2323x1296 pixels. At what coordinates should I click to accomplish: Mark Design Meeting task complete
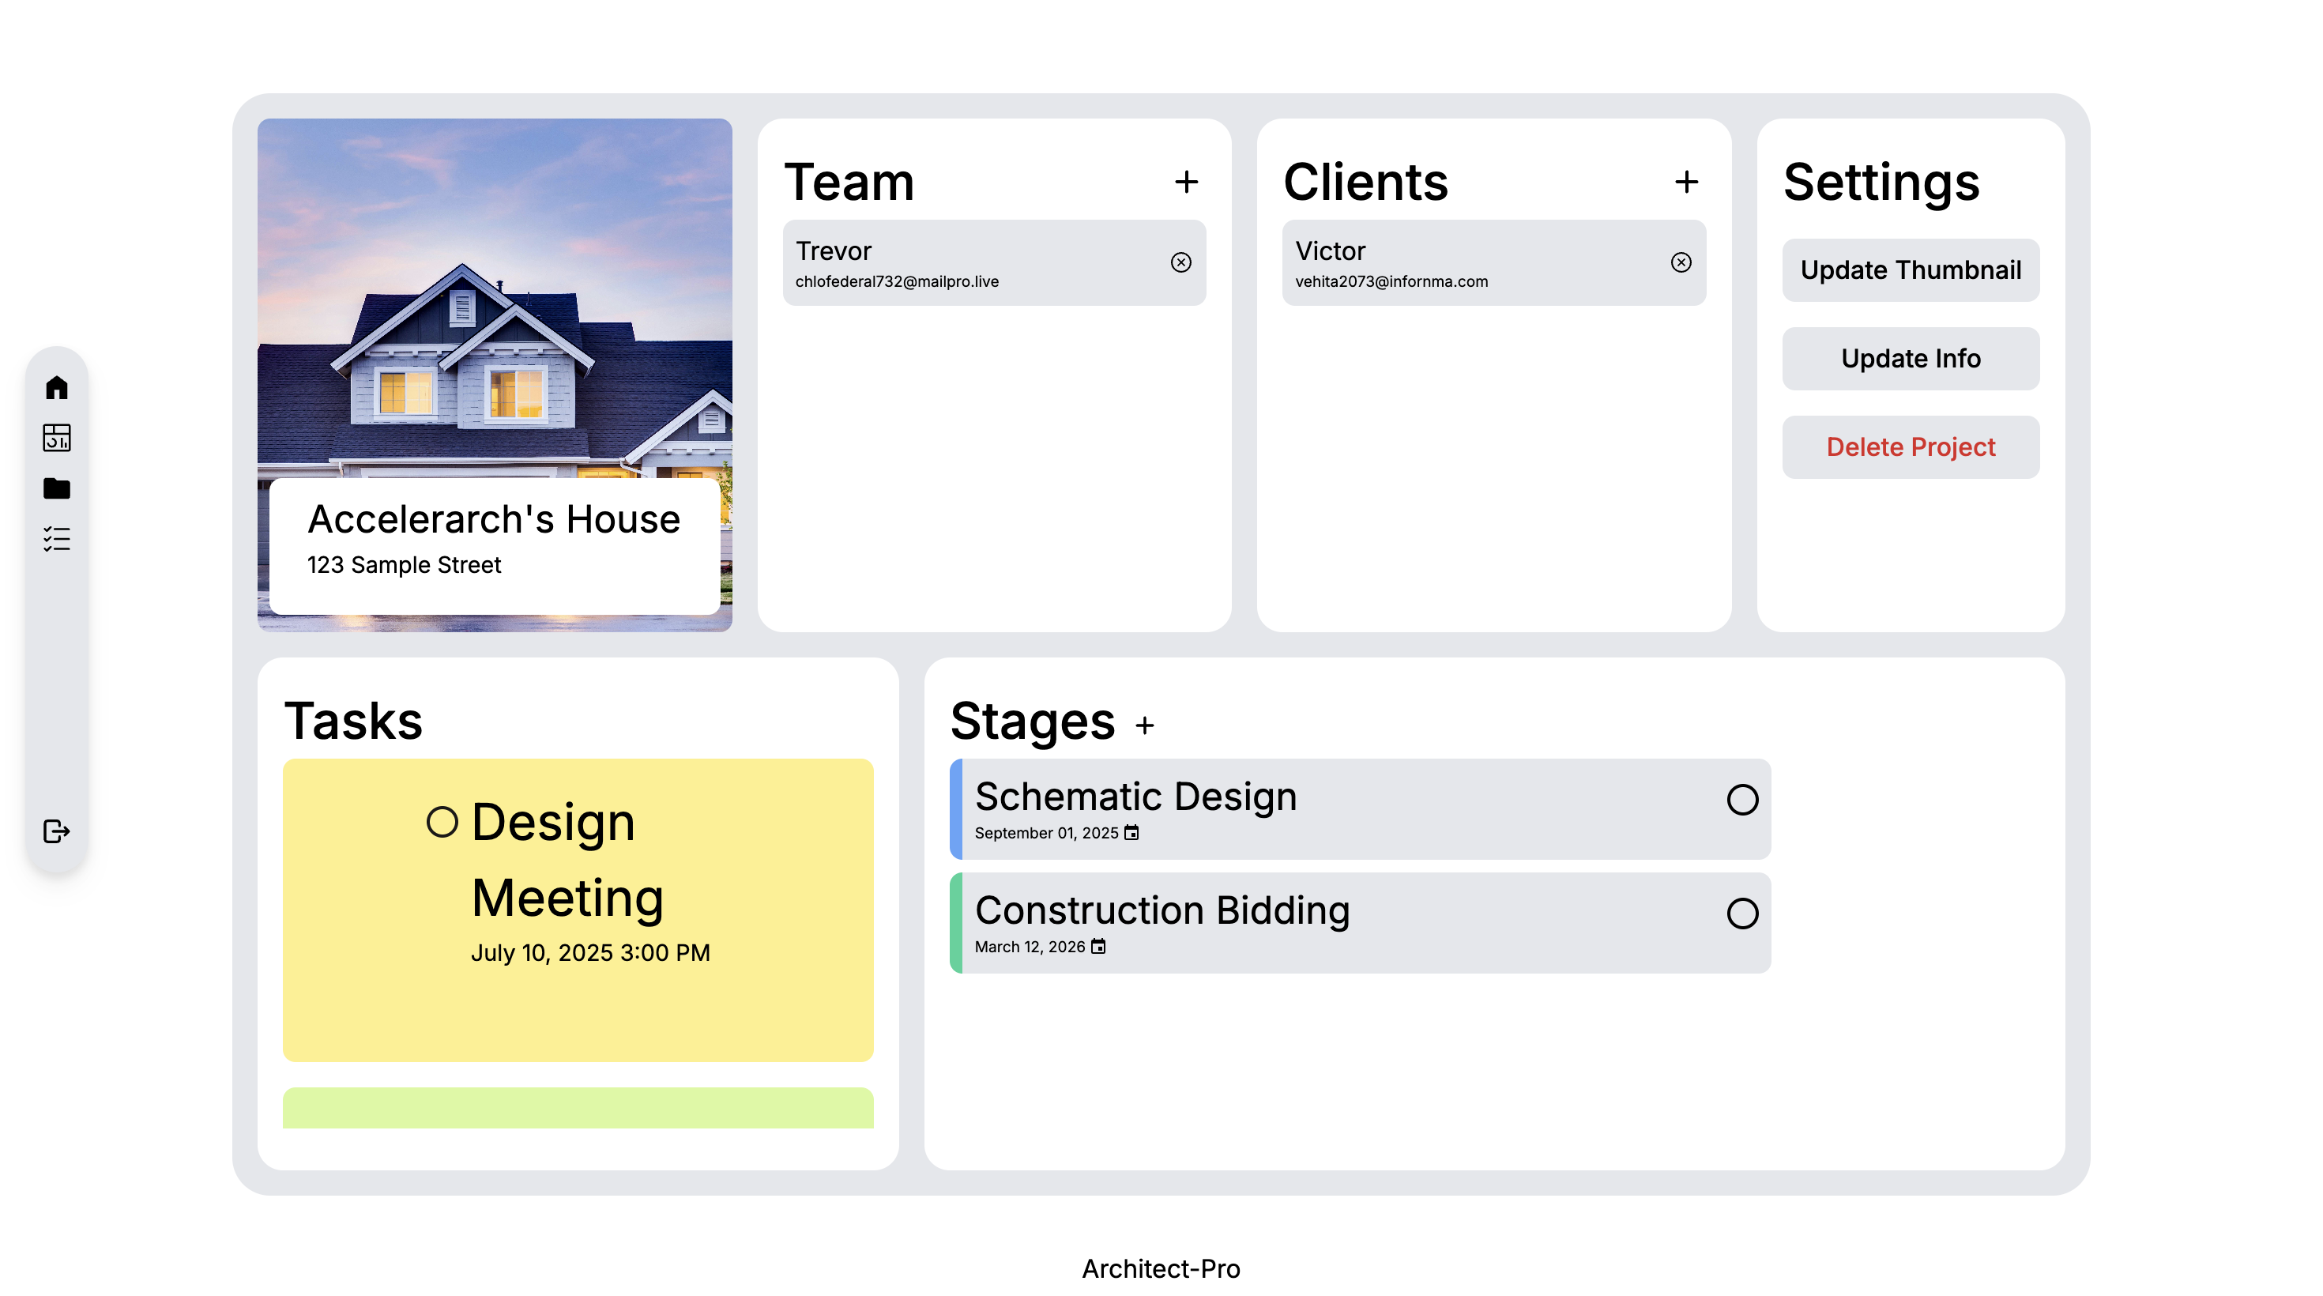[442, 823]
